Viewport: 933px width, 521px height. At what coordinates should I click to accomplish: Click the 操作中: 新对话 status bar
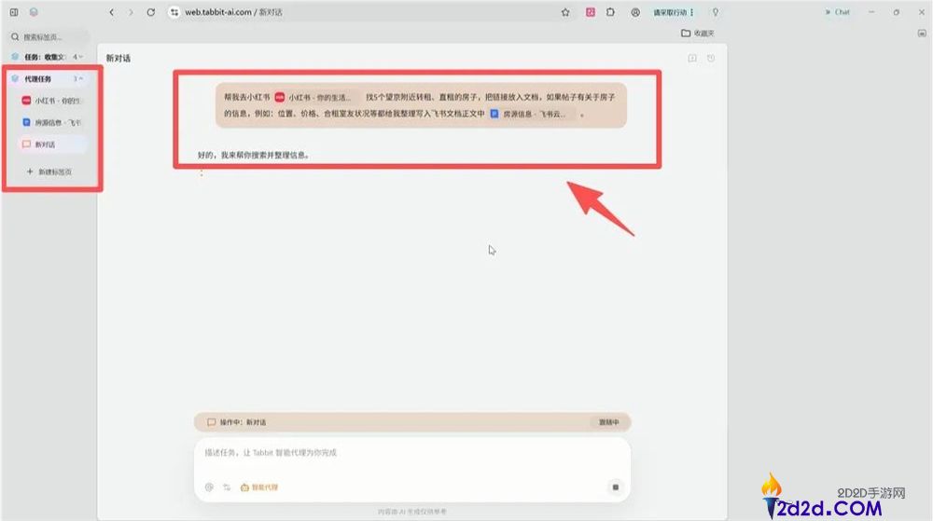click(x=411, y=422)
